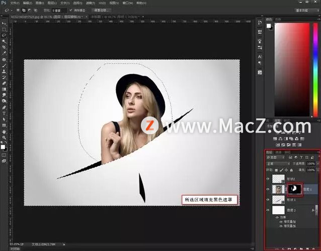Select the Magic Wand tool
This screenshot has width=321, height=251.
pos(4,41)
